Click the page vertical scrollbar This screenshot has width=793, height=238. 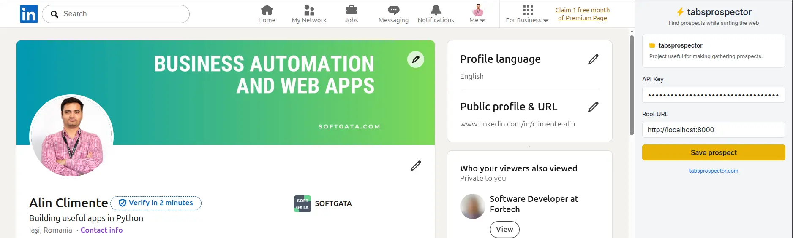632,86
